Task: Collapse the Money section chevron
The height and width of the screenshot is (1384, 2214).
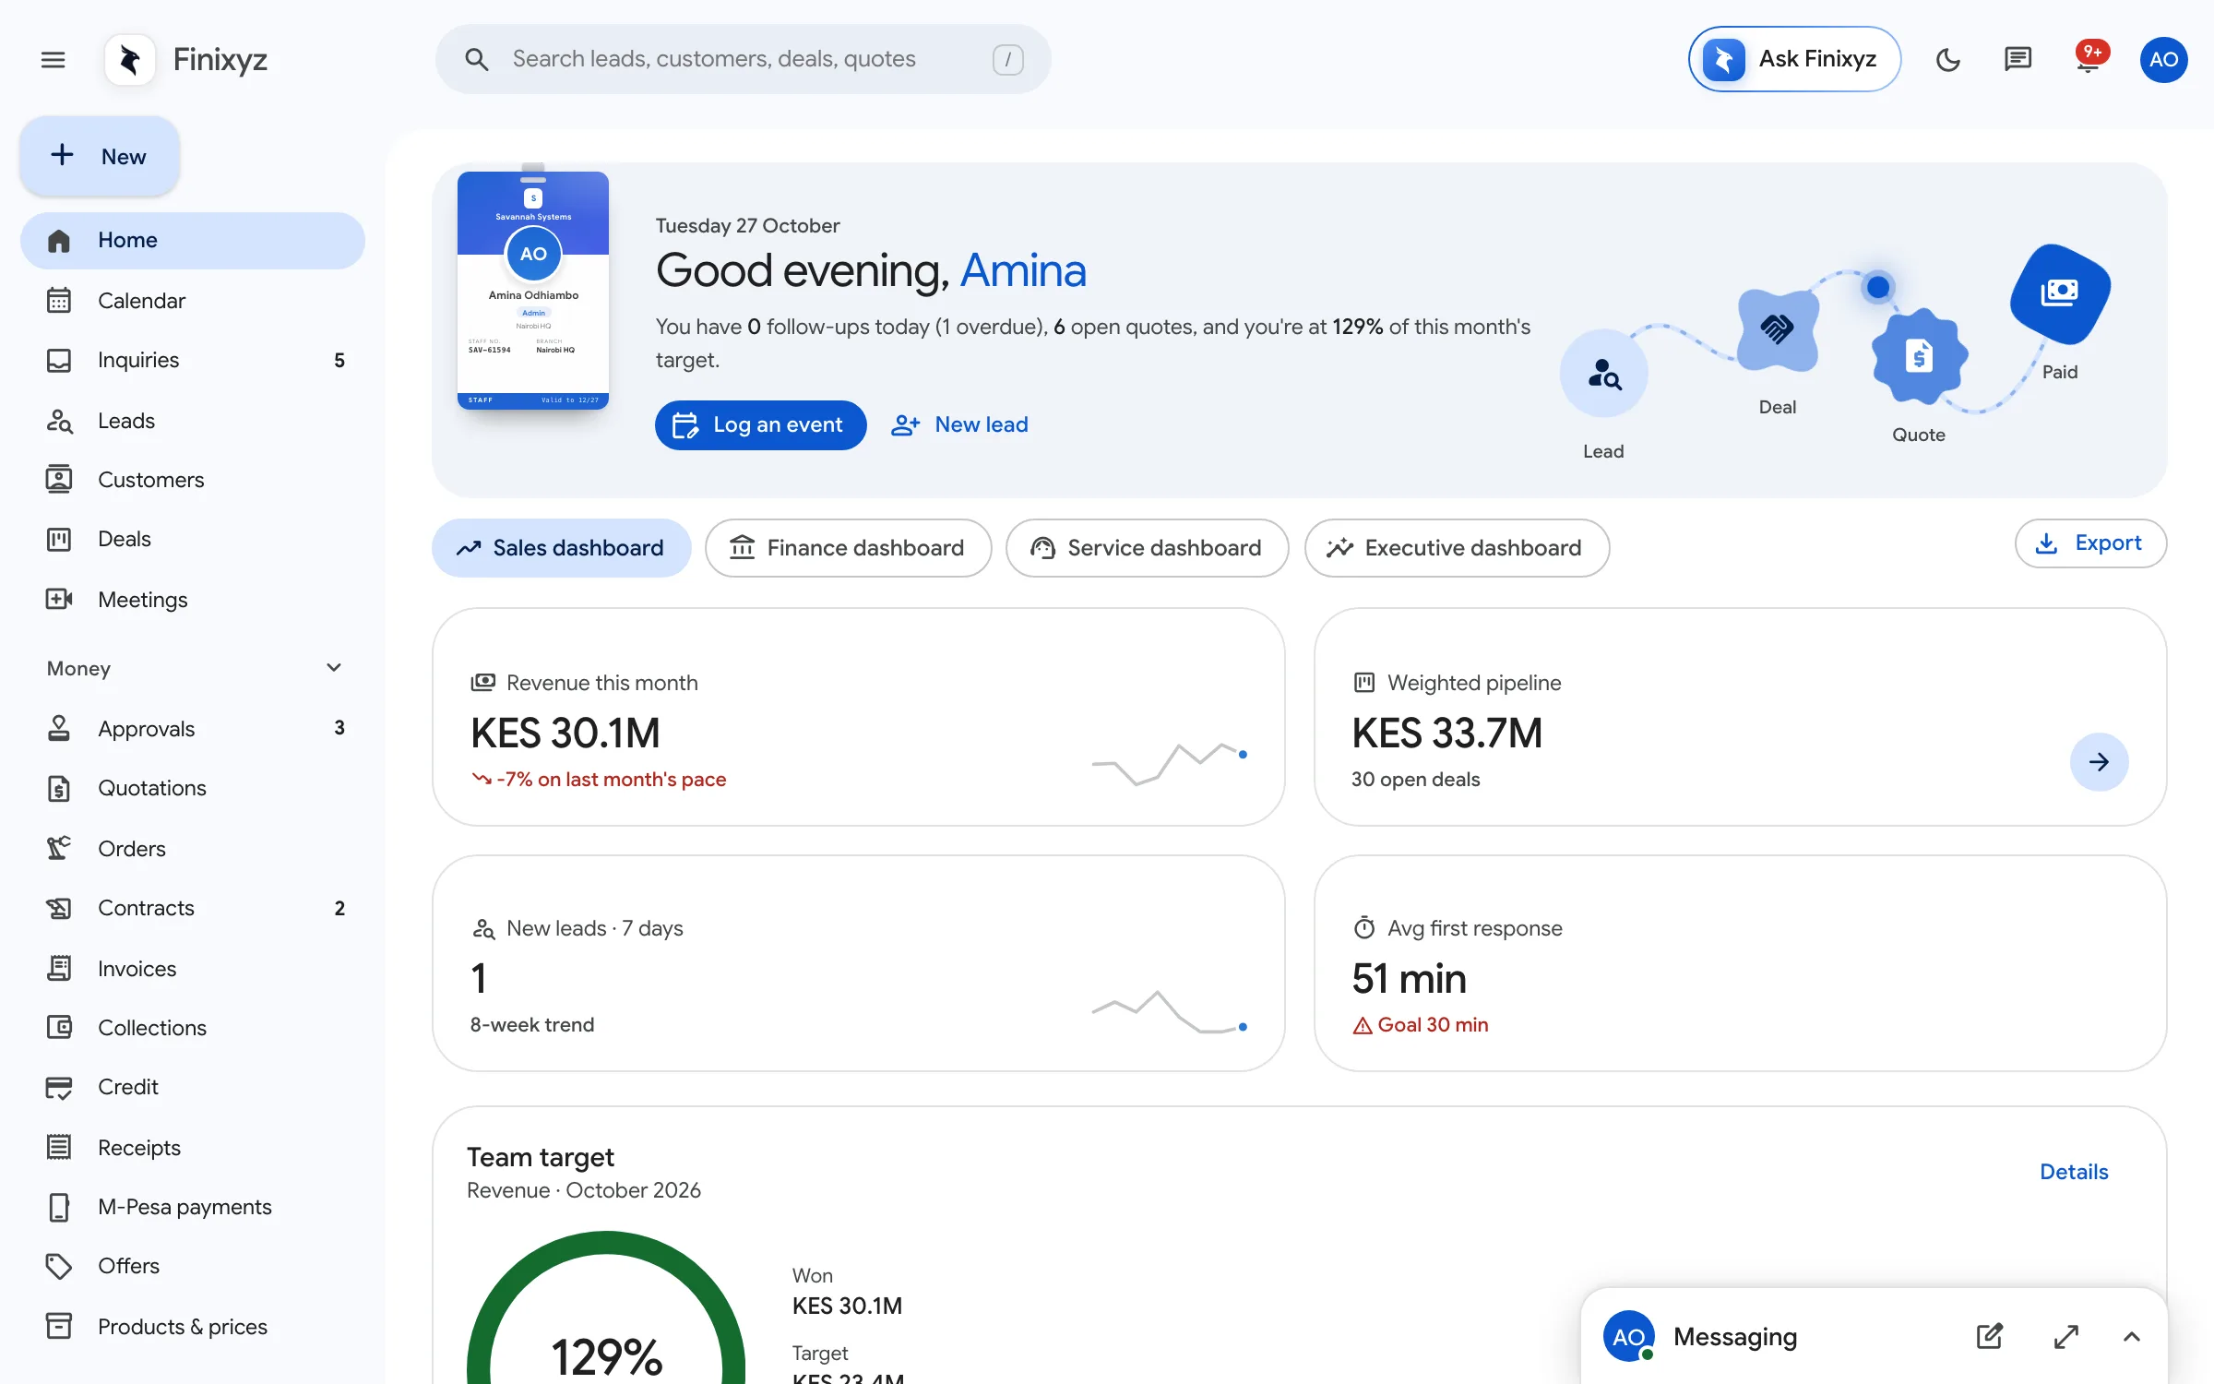Action: click(334, 668)
